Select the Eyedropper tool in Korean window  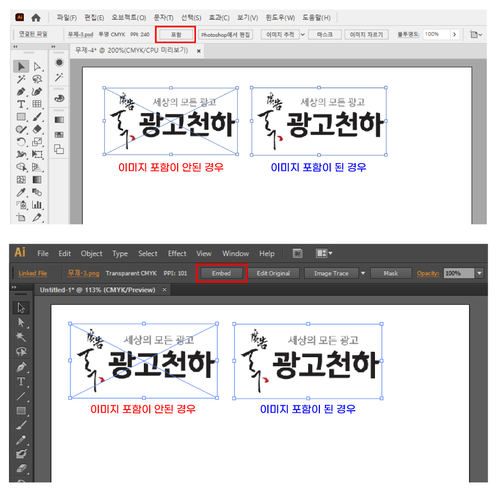21,192
